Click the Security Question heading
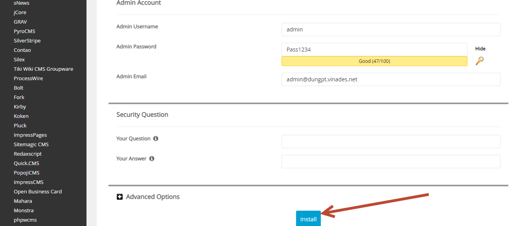The image size is (519, 226). point(142,115)
